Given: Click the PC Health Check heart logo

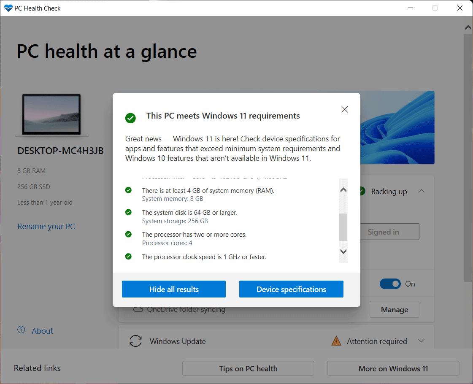Looking at the screenshot, I should (x=8, y=8).
